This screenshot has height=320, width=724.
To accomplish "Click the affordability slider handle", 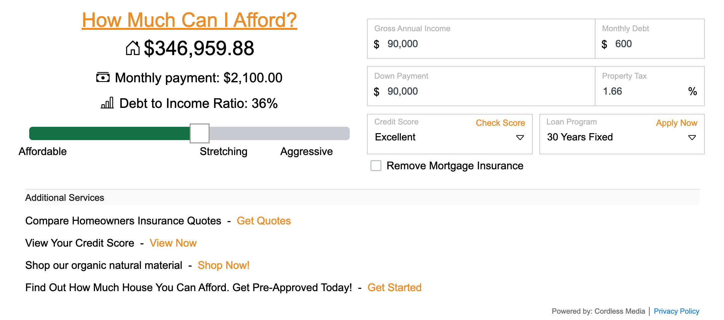I will tap(199, 133).
